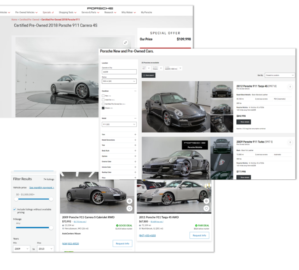The height and width of the screenshot is (270, 299).
Task: Request Info for the Carrera S Cabriolet
Action: click(x=122, y=244)
